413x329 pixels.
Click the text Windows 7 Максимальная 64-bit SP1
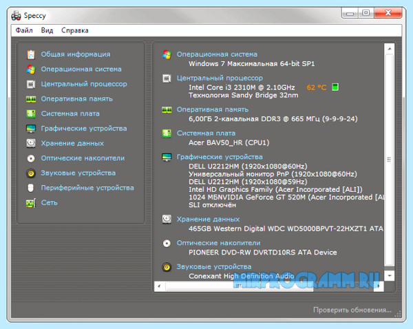pyautogui.click(x=251, y=64)
